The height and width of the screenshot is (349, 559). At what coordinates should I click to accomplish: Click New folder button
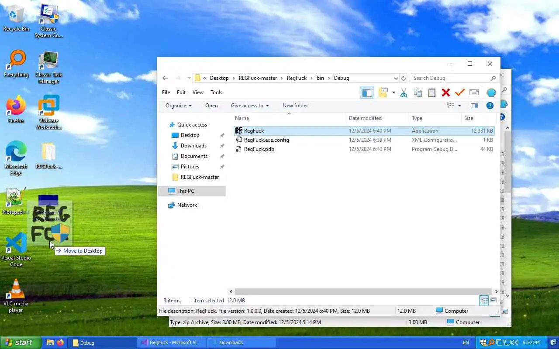[x=295, y=106]
